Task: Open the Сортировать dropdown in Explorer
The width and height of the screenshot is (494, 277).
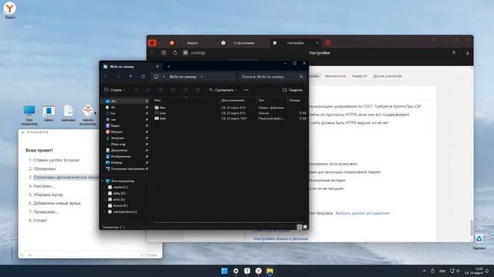Action: point(223,90)
